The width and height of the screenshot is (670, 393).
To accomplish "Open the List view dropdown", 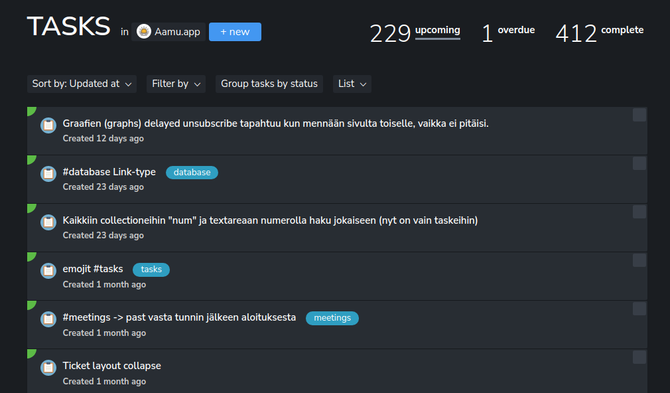I will click(352, 84).
